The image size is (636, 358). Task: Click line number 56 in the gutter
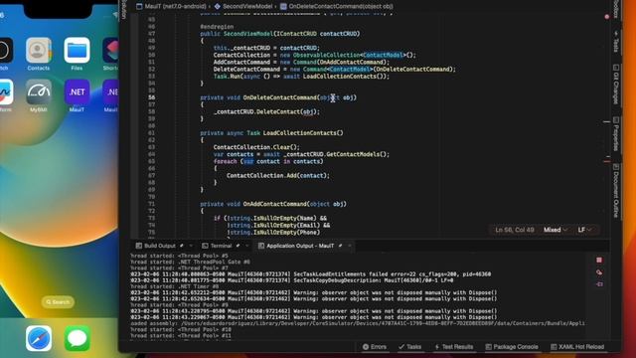click(x=151, y=97)
